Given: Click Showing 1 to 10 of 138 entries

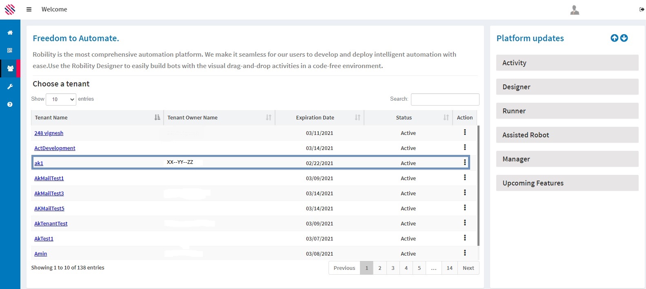Looking at the screenshot, I should click(68, 267).
